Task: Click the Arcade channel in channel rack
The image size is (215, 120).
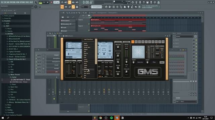Action: pyautogui.click(x=53, y=65)
